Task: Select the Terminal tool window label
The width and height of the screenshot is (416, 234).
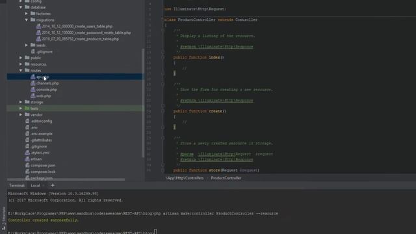Action: pos(17,186)
